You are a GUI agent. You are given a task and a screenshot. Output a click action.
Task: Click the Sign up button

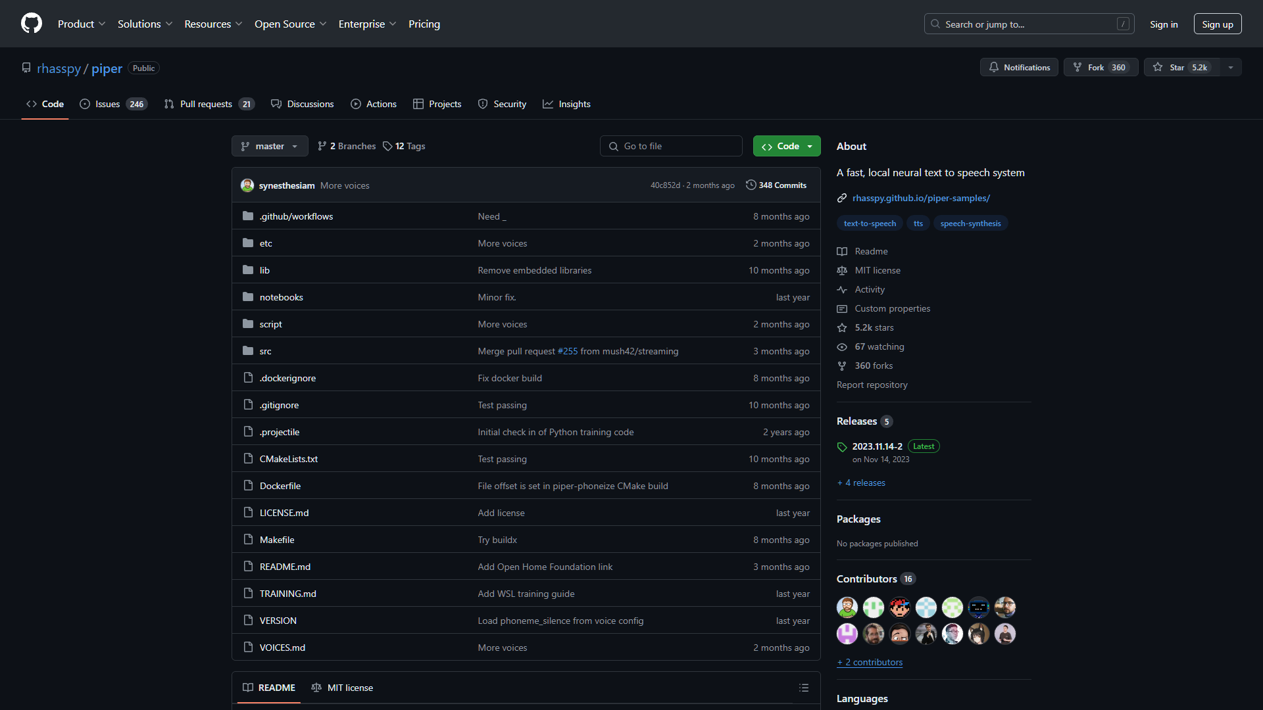1217,24
